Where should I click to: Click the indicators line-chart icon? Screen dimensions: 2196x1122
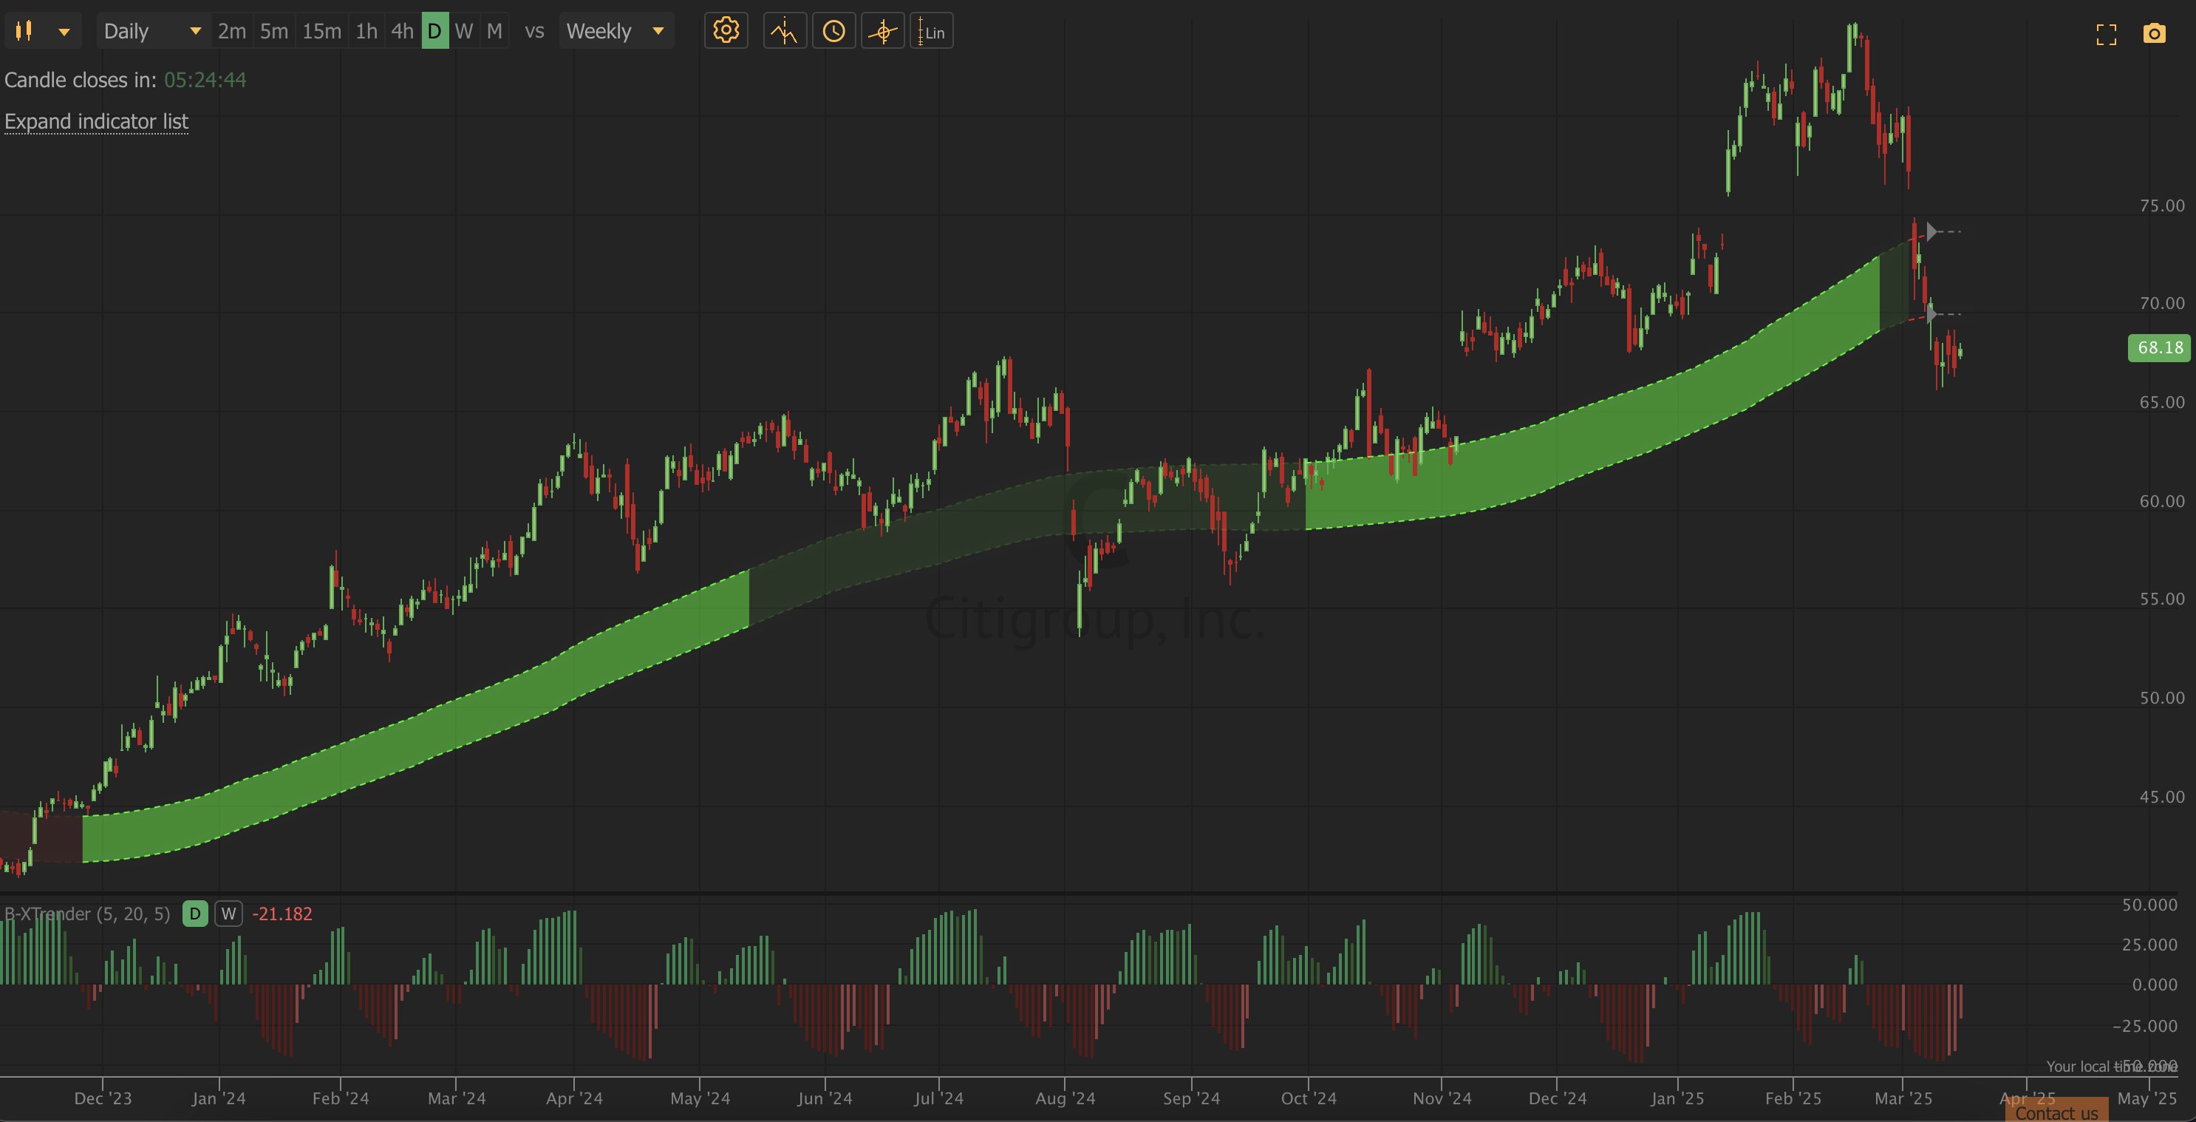tap(784, 32)
